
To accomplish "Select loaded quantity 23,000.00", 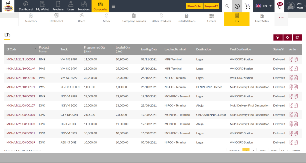I will (x=122, y=105).
